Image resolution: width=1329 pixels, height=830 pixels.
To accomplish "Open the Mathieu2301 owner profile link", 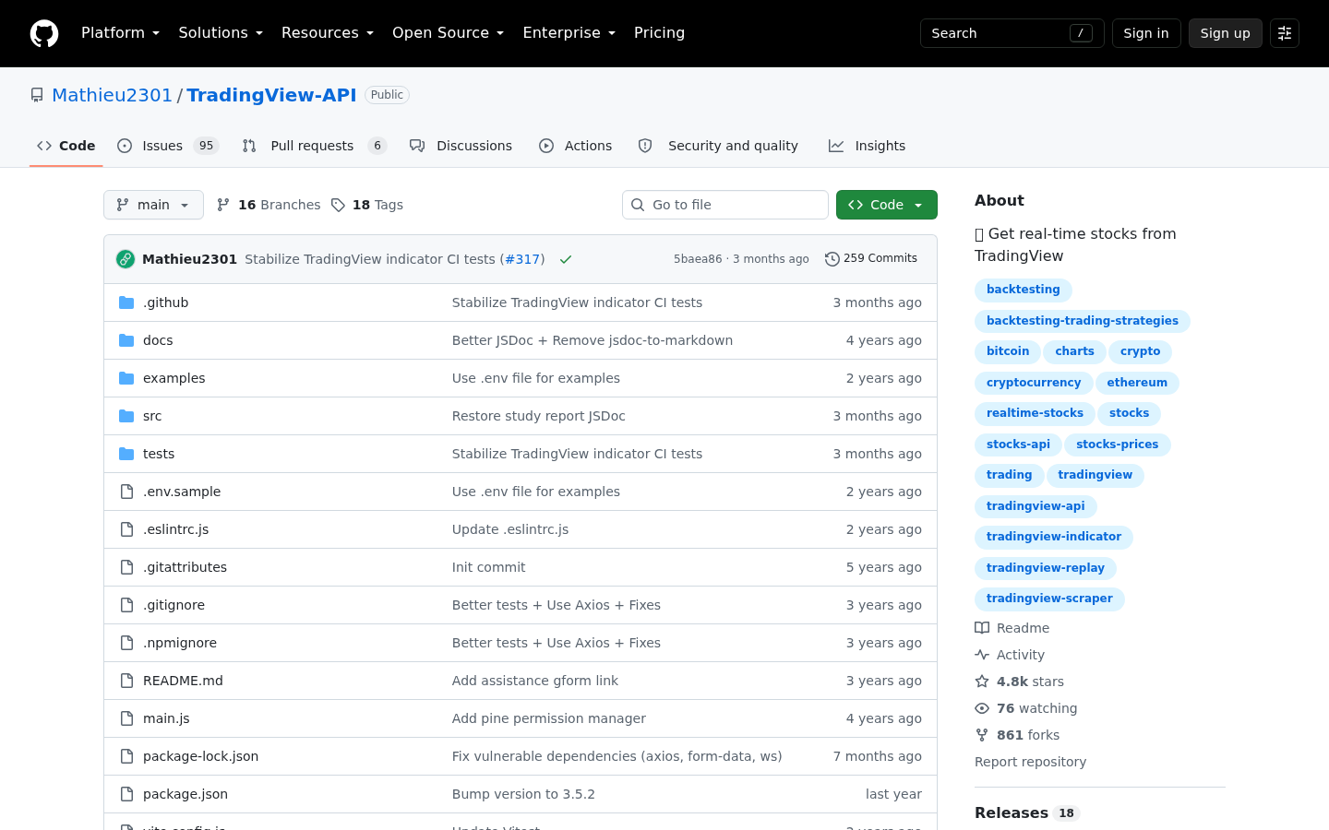I will (112, 95).
